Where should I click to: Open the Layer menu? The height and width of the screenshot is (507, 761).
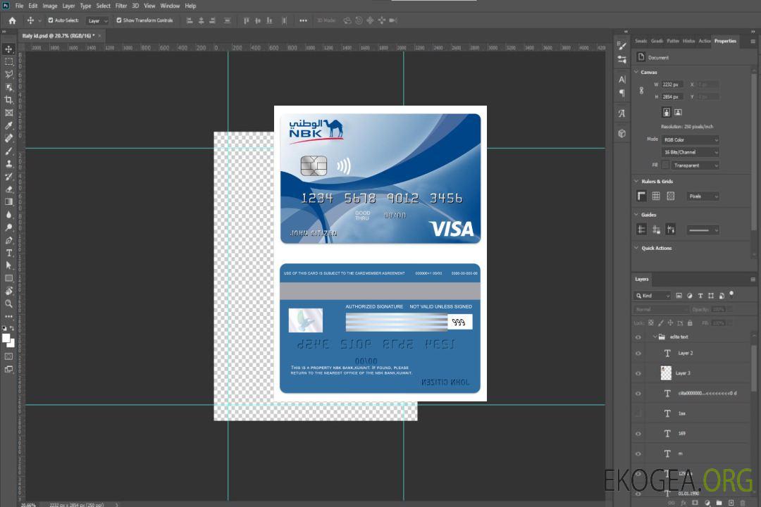[x=68, y=6]
